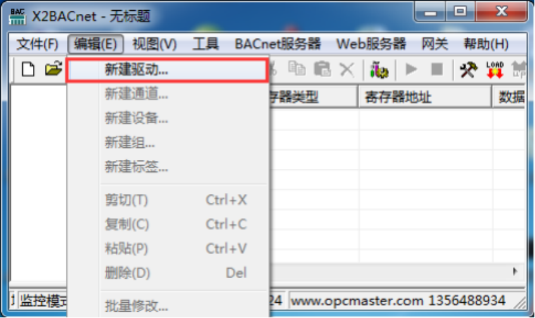Click the delete X toolbar icon

pyautogui.click(x=347, y=70)
